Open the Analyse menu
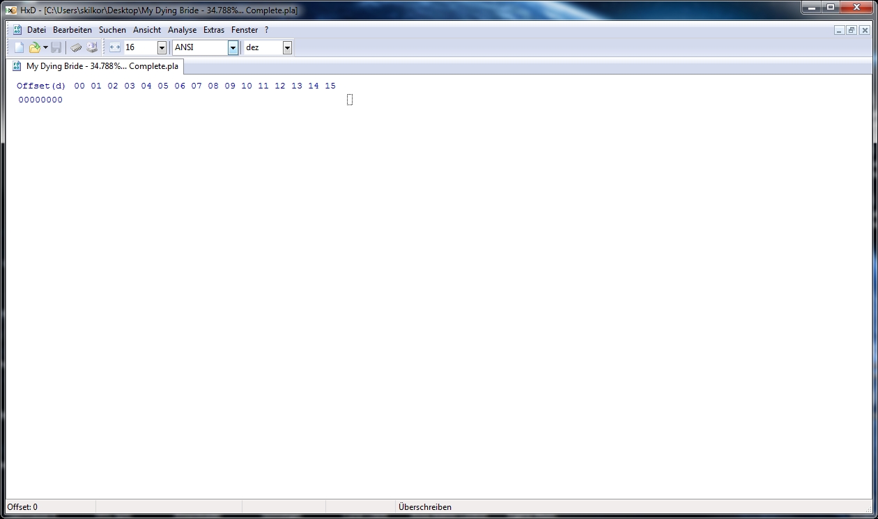The image size is (878, 519). tap(182, 30)
